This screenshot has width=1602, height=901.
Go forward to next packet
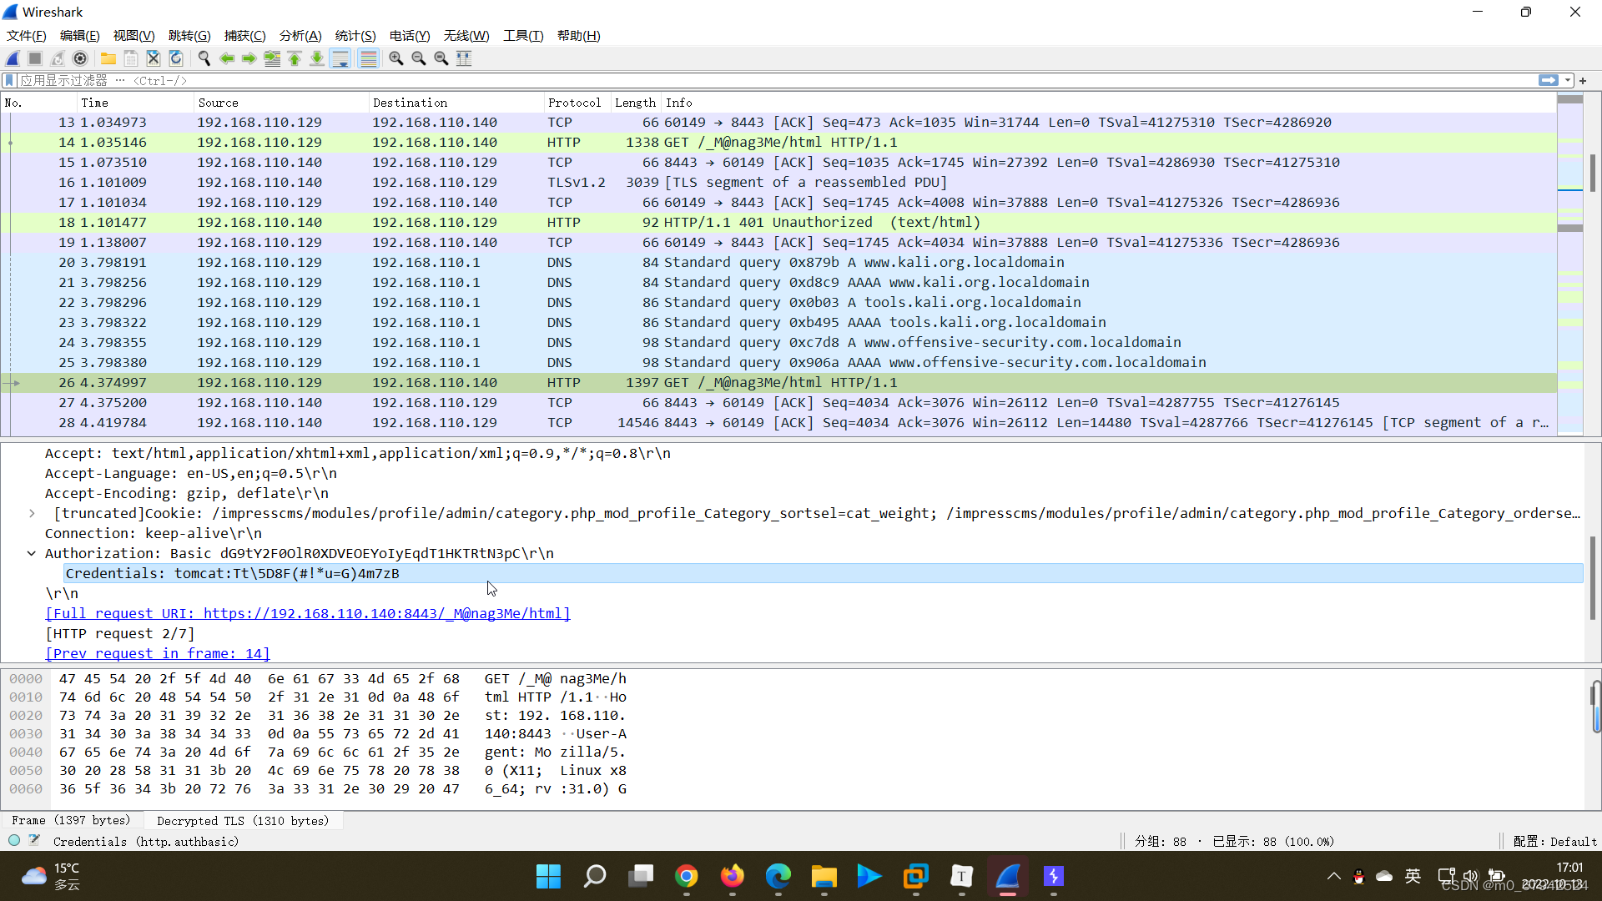coord(249,58)
